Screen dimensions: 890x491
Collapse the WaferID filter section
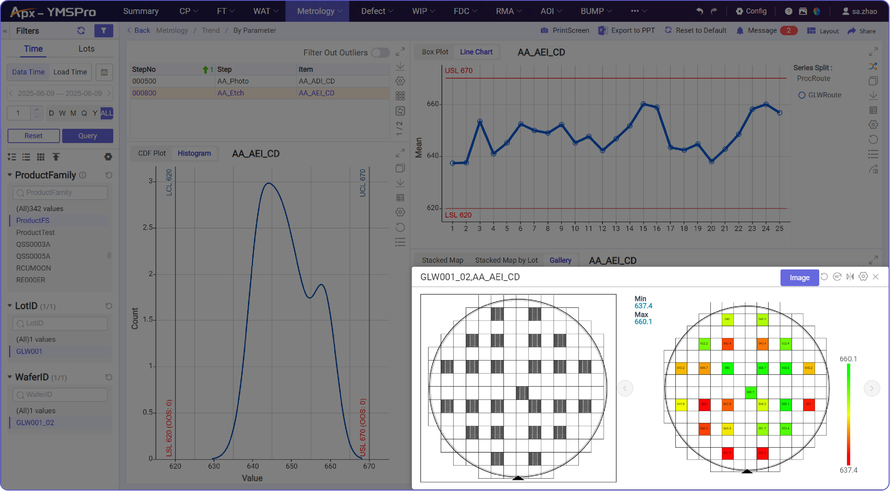[x=10, y=377]
